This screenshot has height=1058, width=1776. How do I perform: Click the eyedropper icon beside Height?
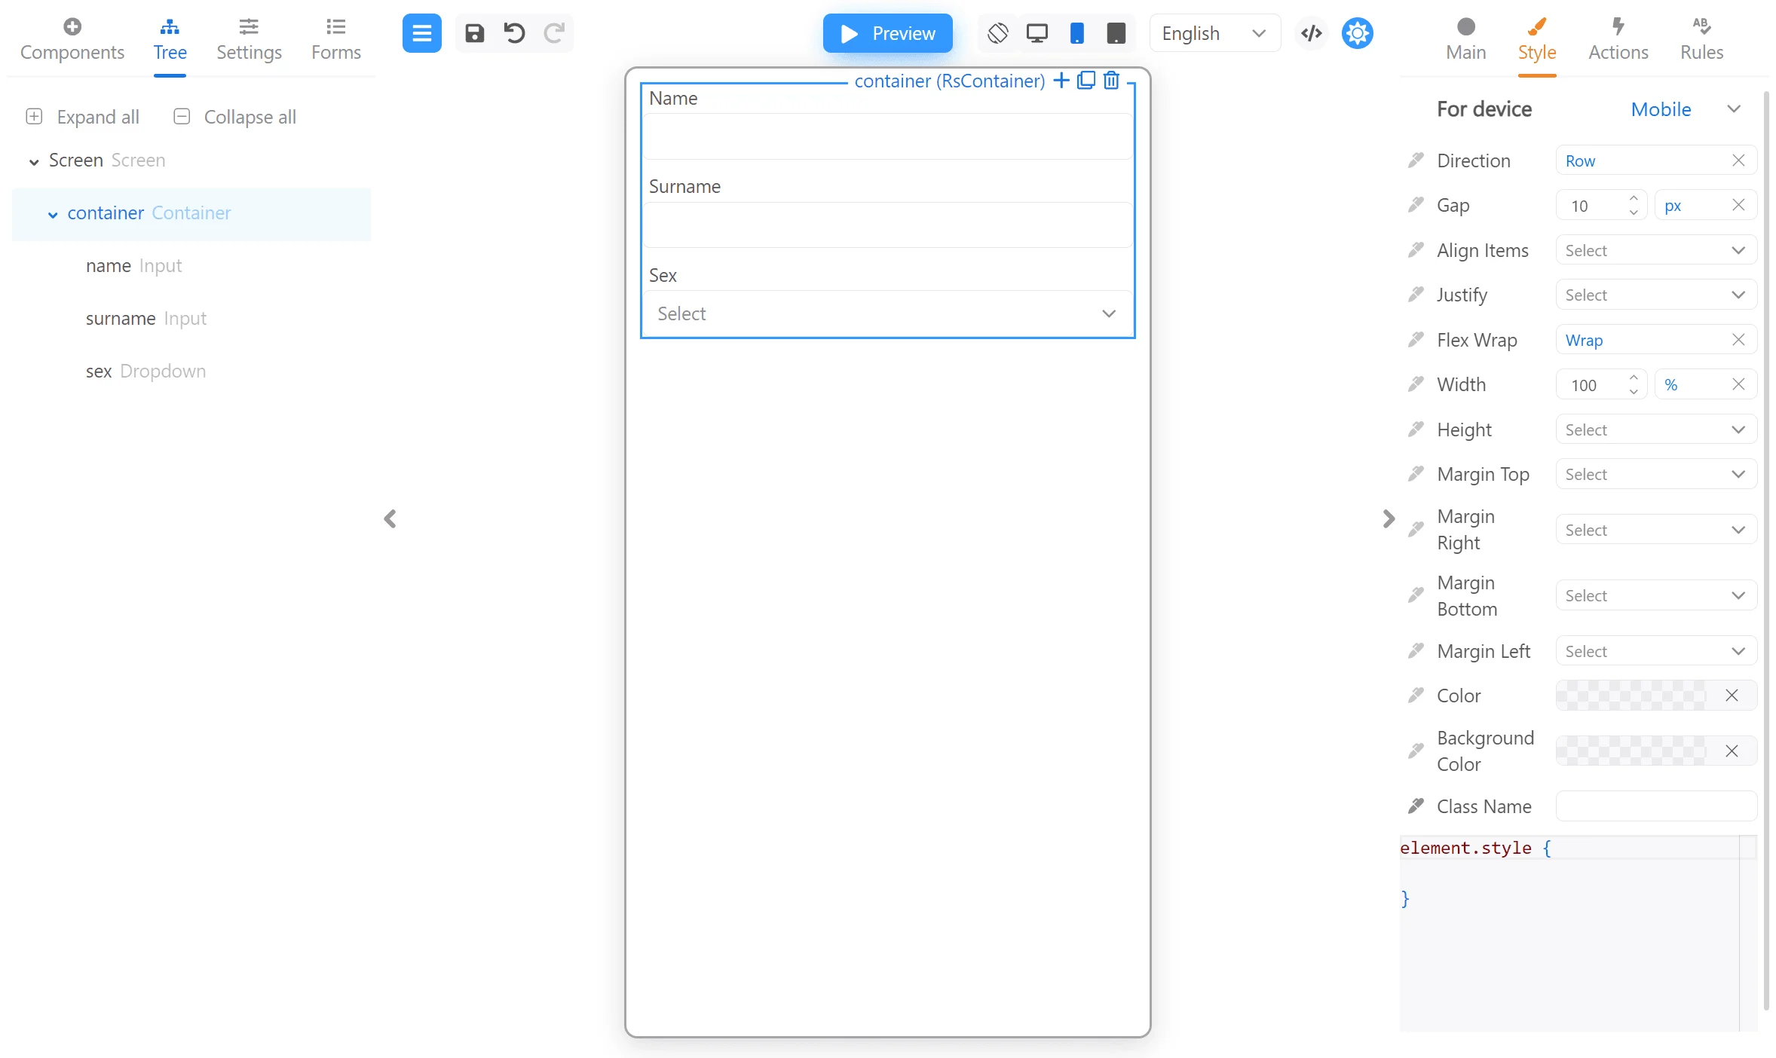pos(1416,430)
